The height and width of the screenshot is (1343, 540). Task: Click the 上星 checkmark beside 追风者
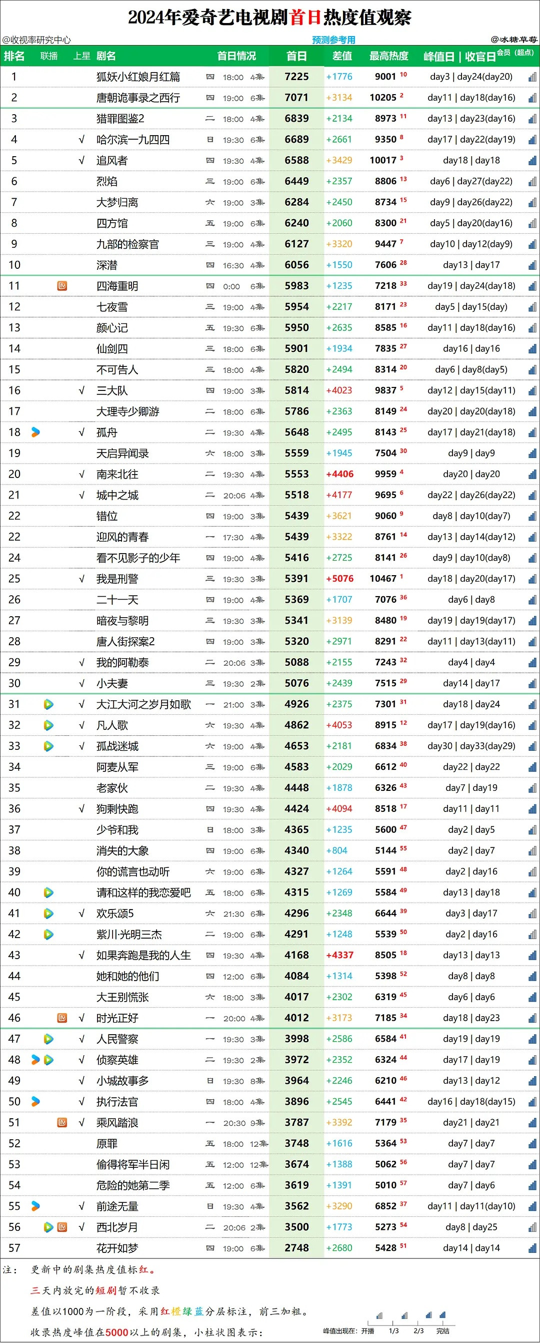[81, 161]
